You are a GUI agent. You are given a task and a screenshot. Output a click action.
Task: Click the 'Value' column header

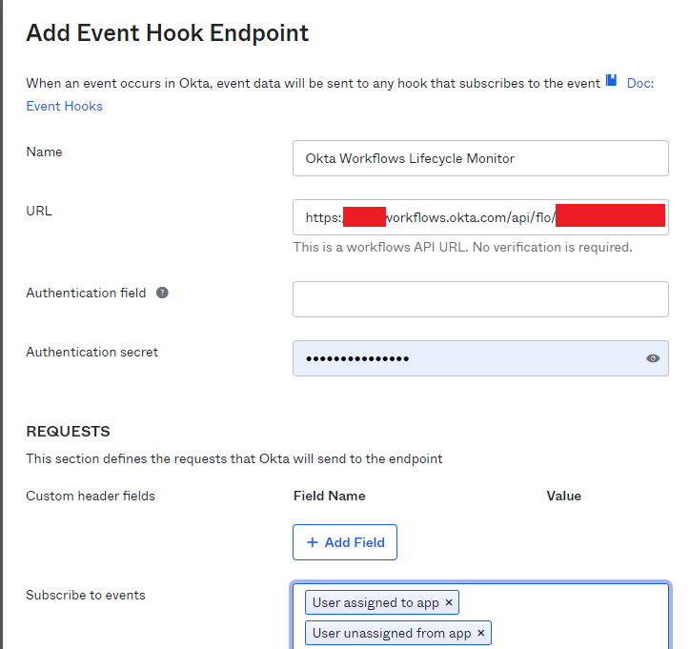pos(563,496)
